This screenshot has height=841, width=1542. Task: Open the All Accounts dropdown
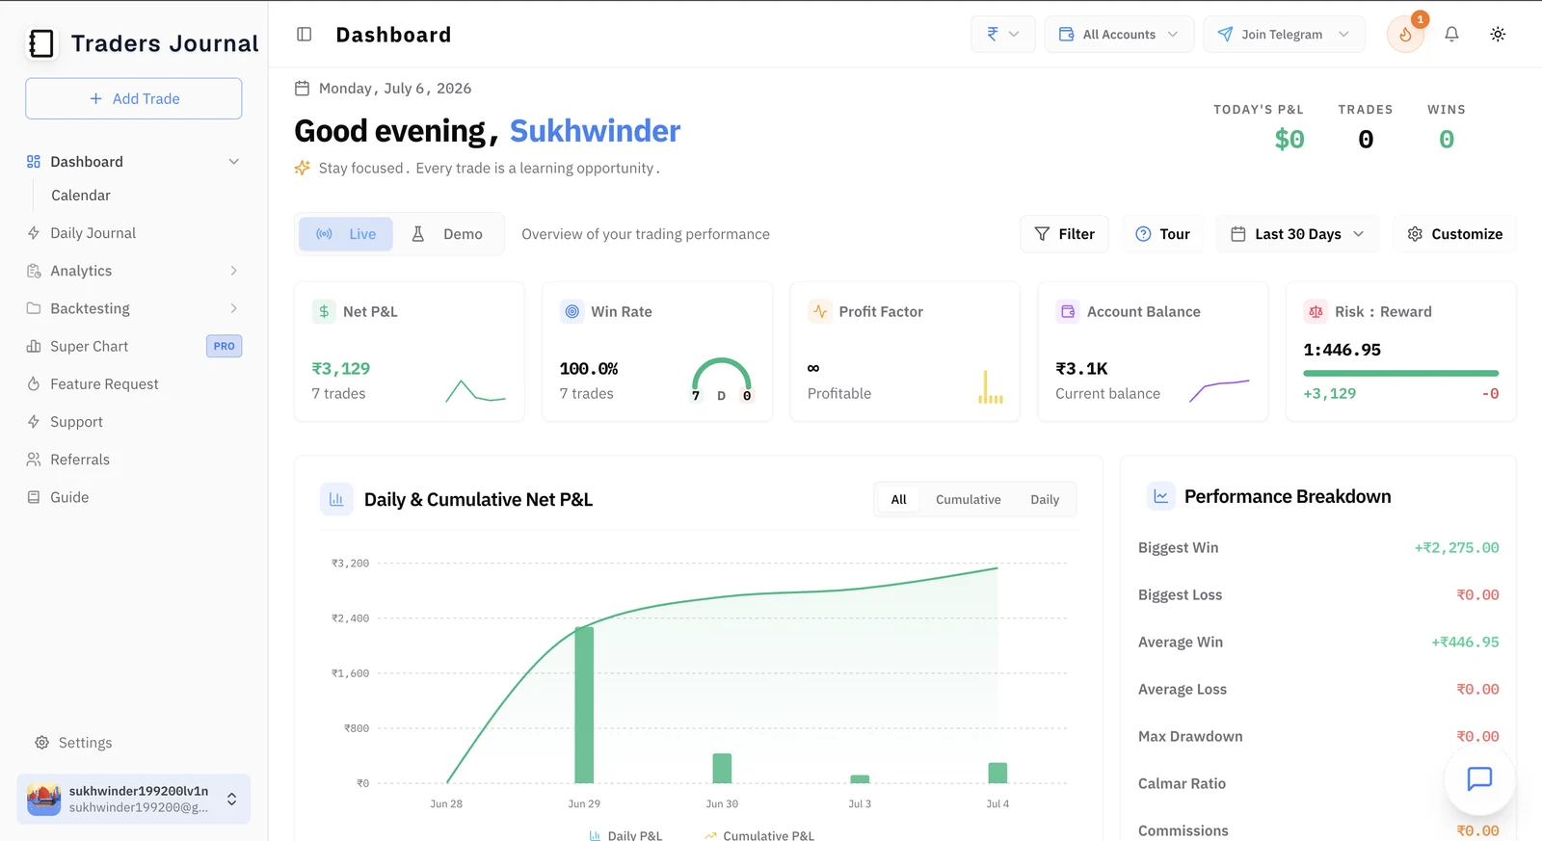coord(1119,34)
